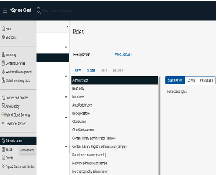
Task: Click the Content Libraries icon
Action: [3, 63]
